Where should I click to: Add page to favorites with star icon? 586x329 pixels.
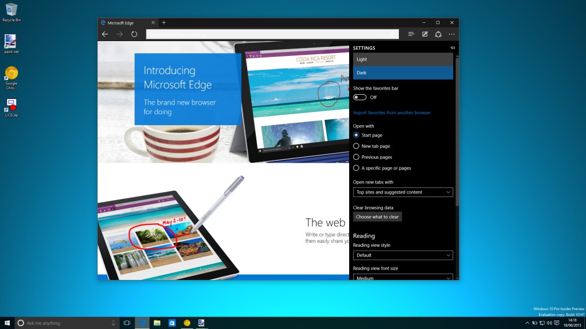click(393, 34)
